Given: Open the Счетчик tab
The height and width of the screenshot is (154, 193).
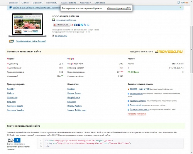Looking at the screenshot, I should tap(25, 3).
